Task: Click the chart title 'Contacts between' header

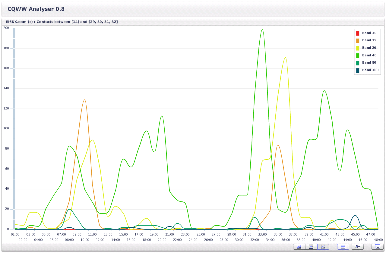Action: [x=62, y=22]
